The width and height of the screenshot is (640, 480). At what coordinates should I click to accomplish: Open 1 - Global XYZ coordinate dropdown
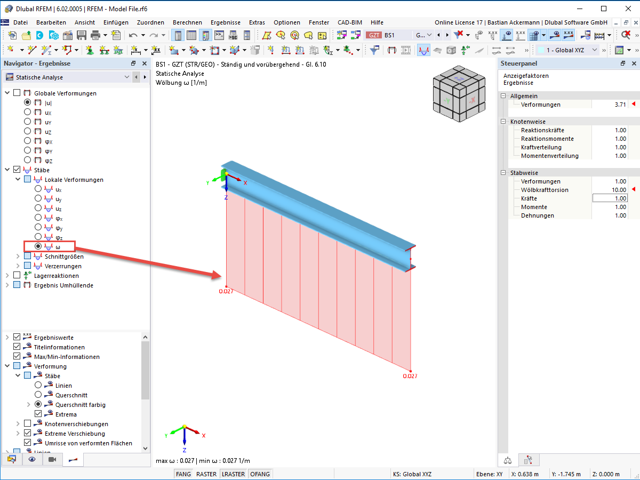[x=595, y=50]
